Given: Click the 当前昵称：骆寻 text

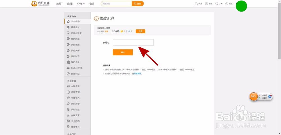Looking at the screenshot, I should [103, 28].
